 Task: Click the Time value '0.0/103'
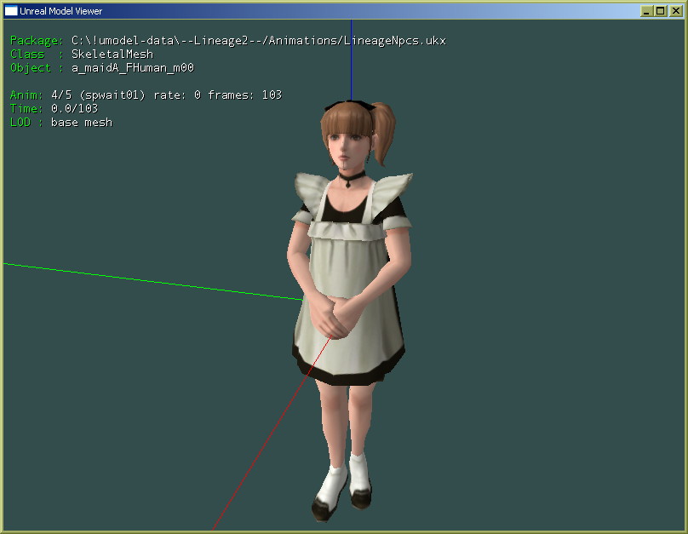[75, 108]
